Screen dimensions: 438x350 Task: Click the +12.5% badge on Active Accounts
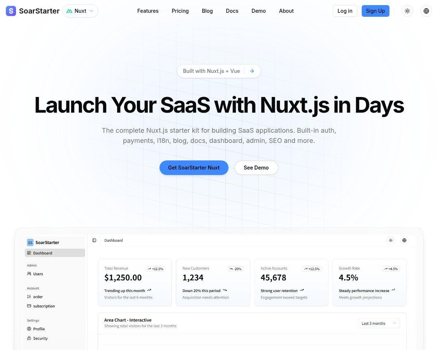coord(312,269)
